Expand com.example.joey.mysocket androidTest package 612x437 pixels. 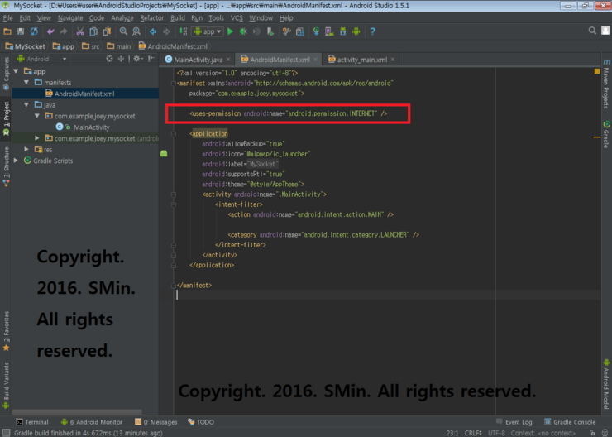[x=37, y=138]
